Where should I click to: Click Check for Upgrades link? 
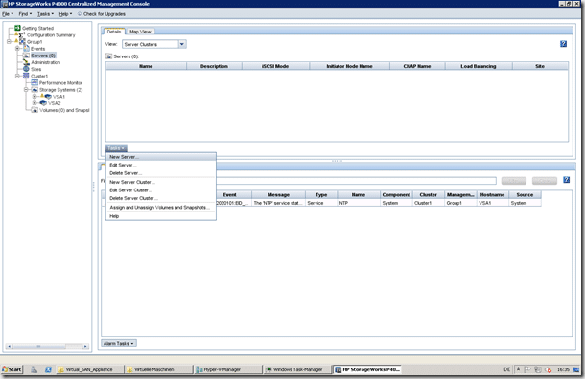[105, 14]
